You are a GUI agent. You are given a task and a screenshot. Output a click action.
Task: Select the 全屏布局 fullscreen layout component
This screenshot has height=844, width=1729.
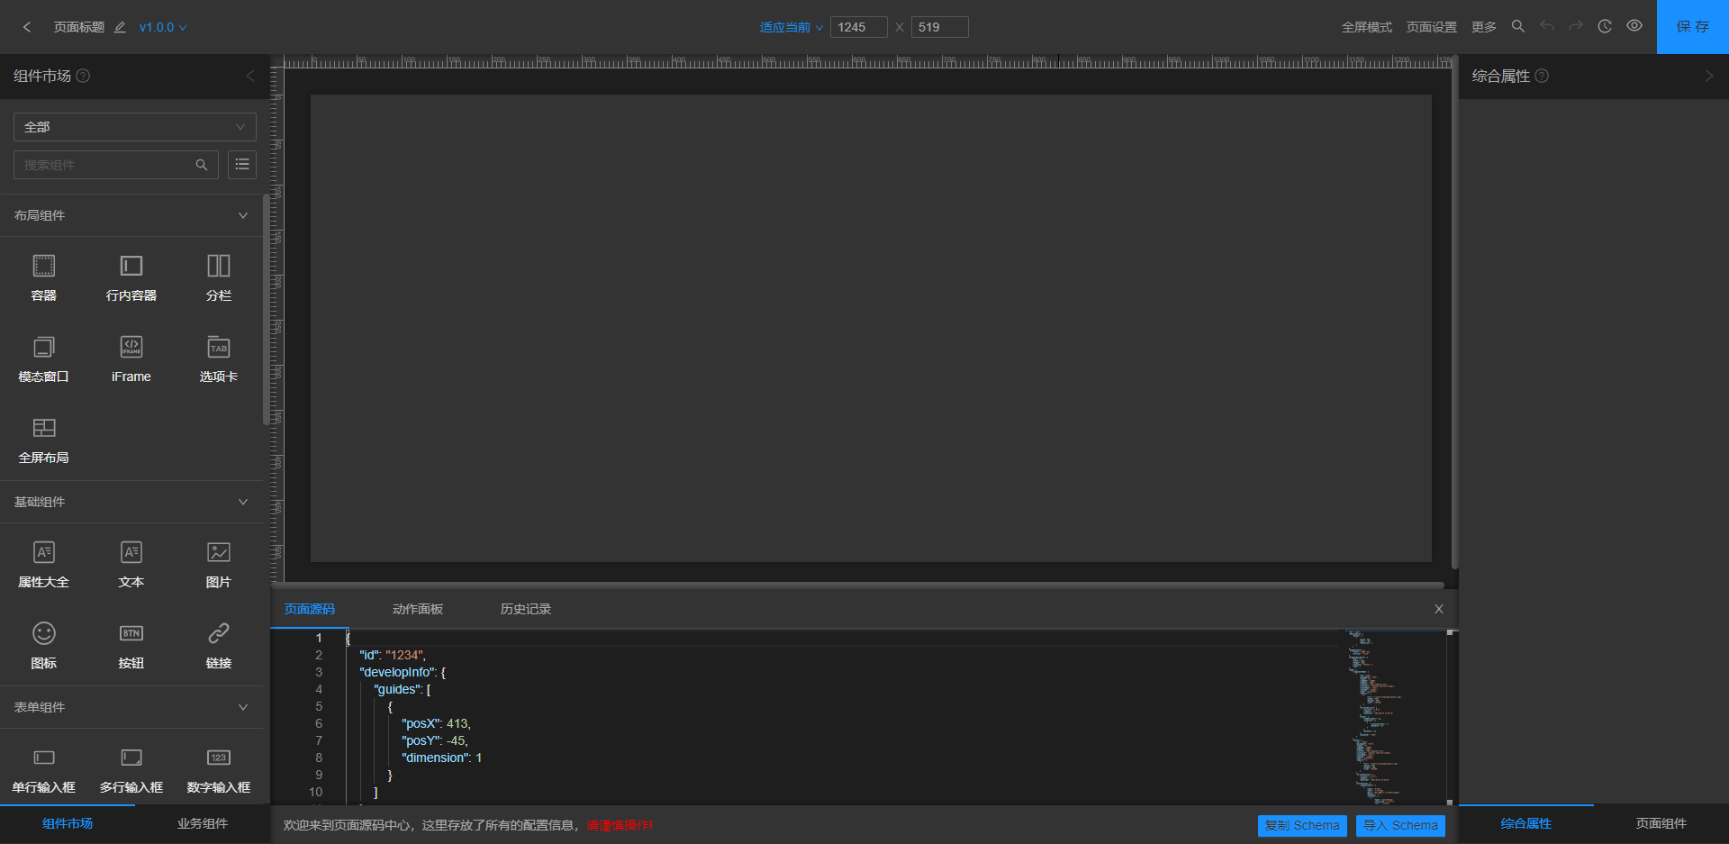[x=44, y=440]
